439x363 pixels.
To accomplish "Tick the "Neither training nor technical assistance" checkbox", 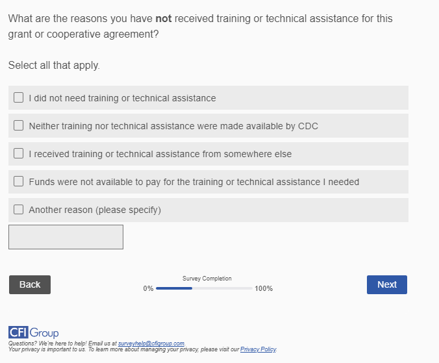I will coord(19,126).
